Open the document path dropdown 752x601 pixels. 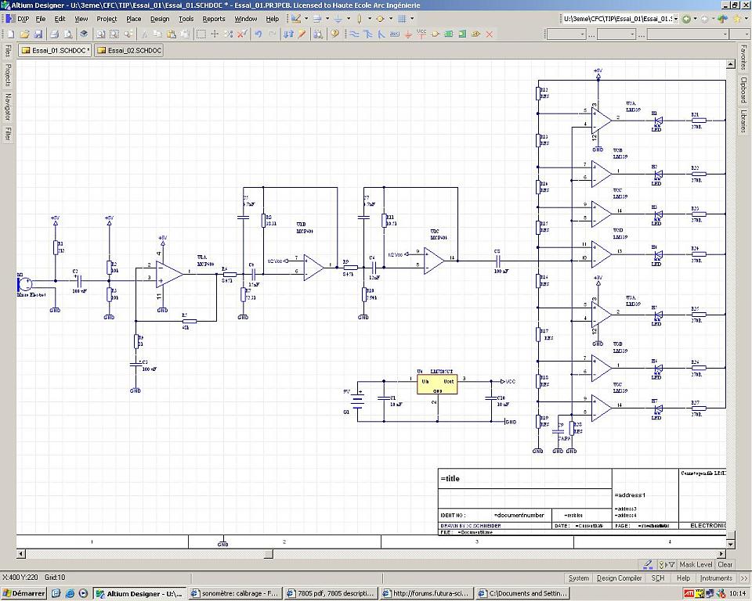coord(676,19)
